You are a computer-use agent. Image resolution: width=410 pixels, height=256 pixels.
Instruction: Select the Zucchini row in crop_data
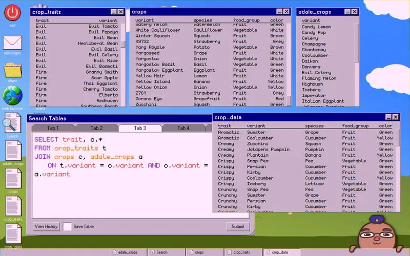coord(305,144)
